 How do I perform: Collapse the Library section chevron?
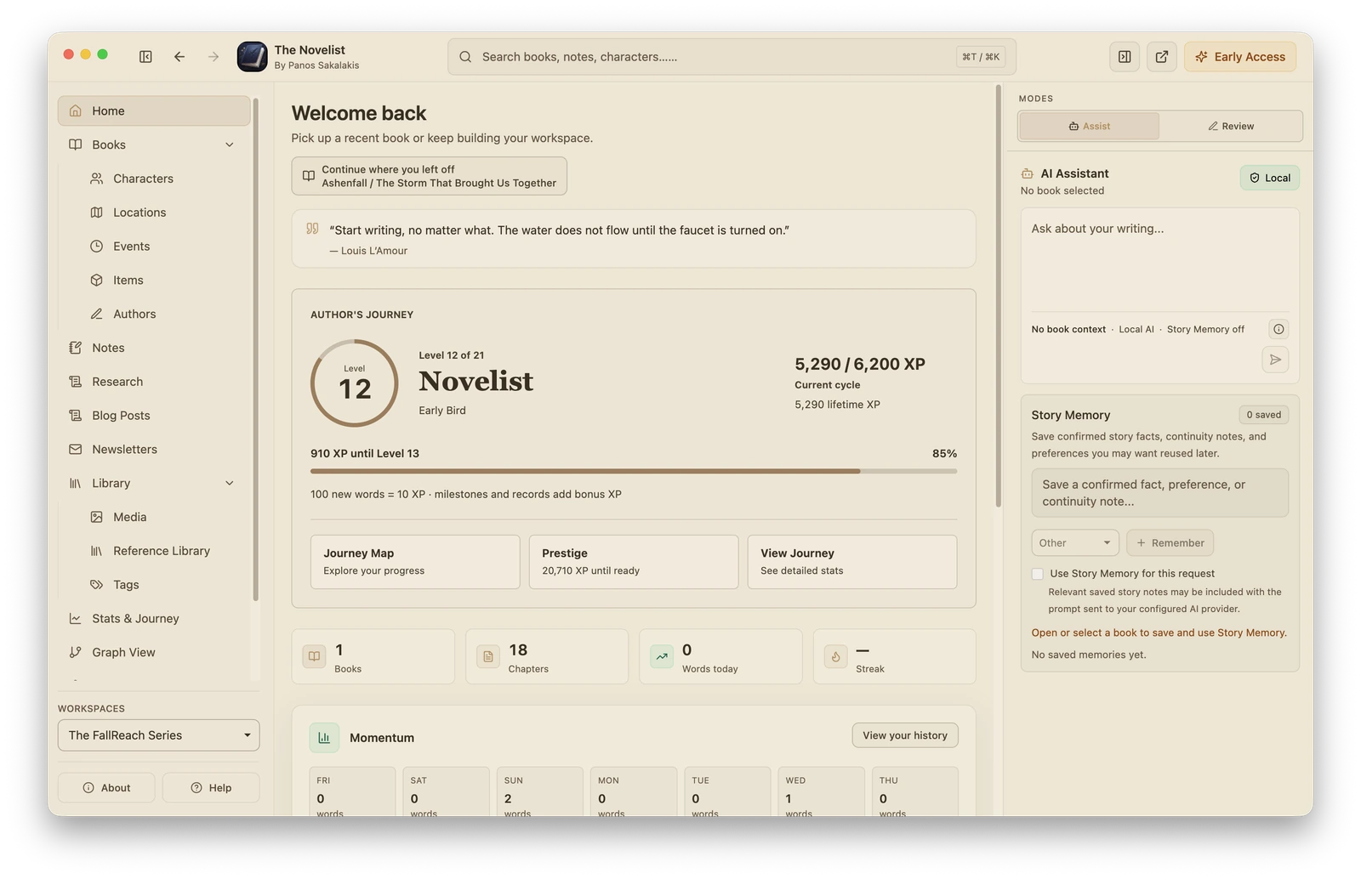[x=230, y=483]
